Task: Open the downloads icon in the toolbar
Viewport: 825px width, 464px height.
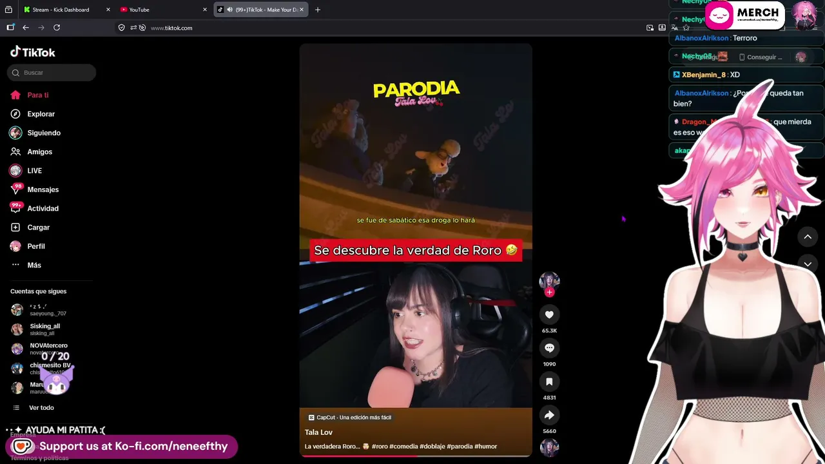Action: (662, 28)
